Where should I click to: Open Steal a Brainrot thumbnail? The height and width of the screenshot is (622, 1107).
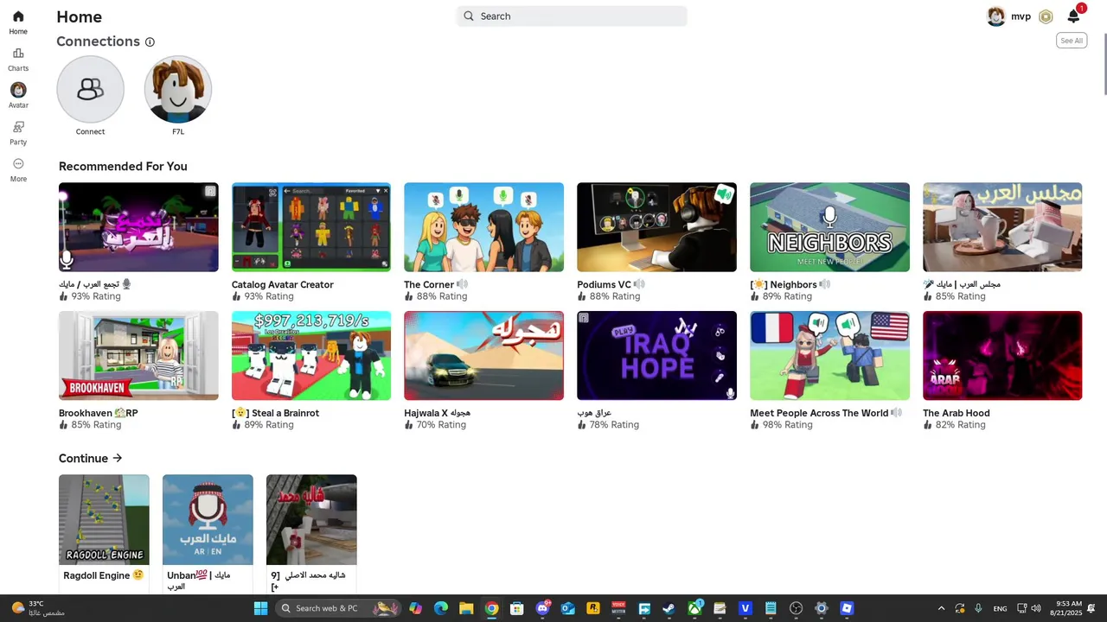coord(311,356)
